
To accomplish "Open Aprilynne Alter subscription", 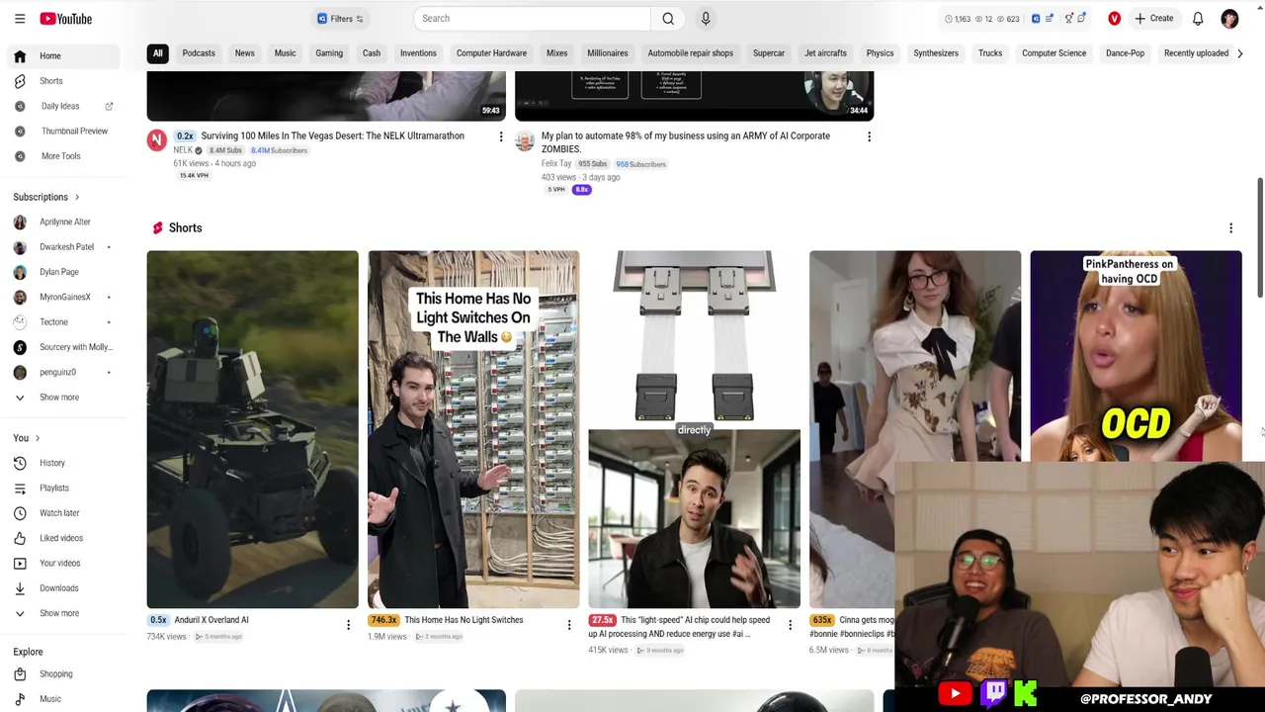I will pos(63,222).
